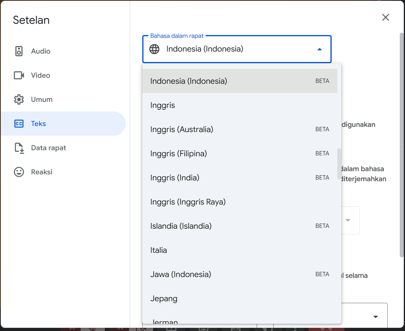Image resolution: width=405 pixels, height=331 pixels.
Task: Select Jawa (Indonesia) language option
Action: (181, 274)
